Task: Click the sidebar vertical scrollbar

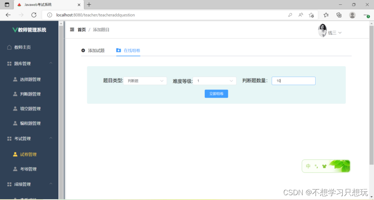Action: [x=61, y=110]
